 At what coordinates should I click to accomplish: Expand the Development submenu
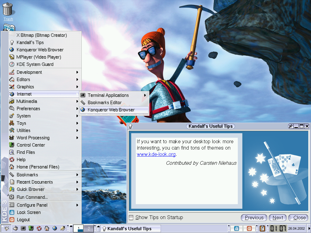pyautogui.click(x=45, y=72)
